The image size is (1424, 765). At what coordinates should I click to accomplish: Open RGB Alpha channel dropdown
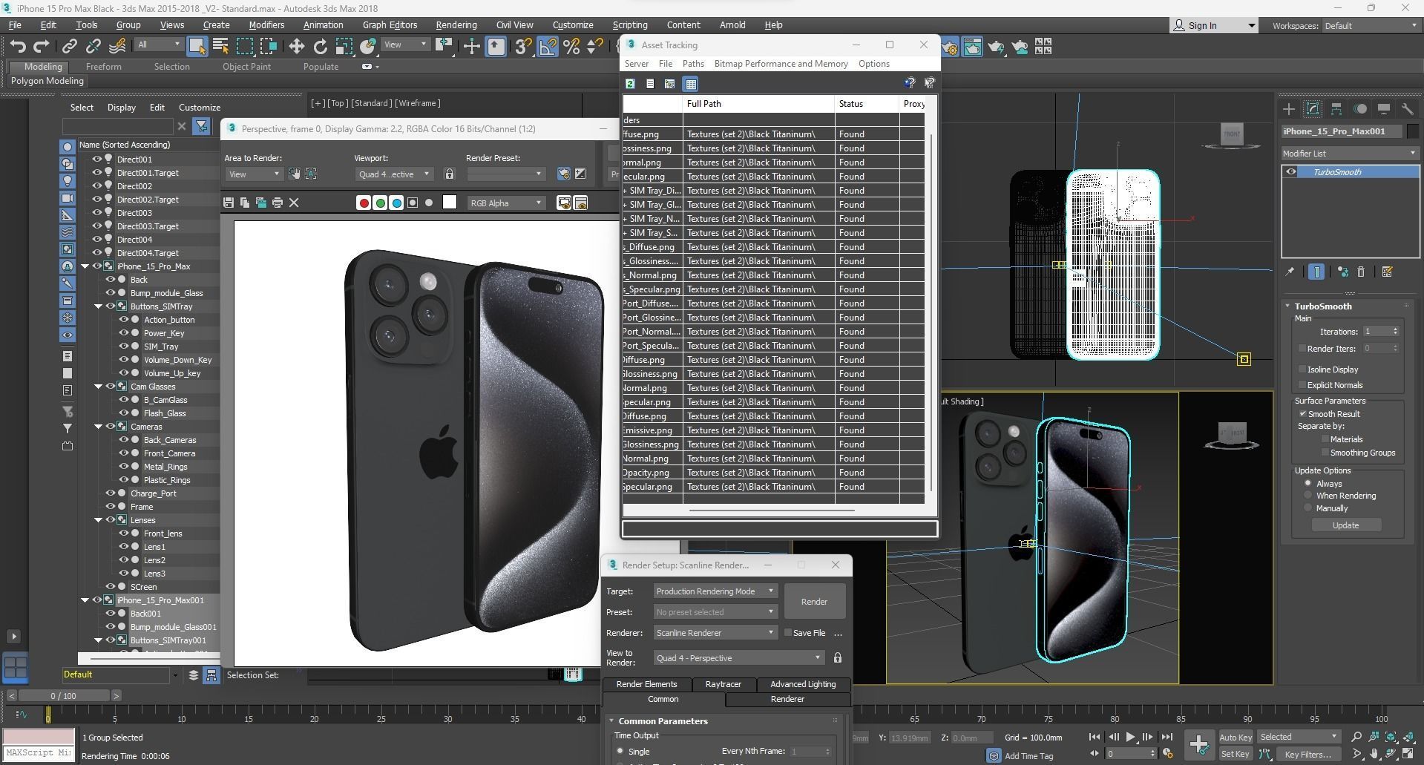point(506,203)
